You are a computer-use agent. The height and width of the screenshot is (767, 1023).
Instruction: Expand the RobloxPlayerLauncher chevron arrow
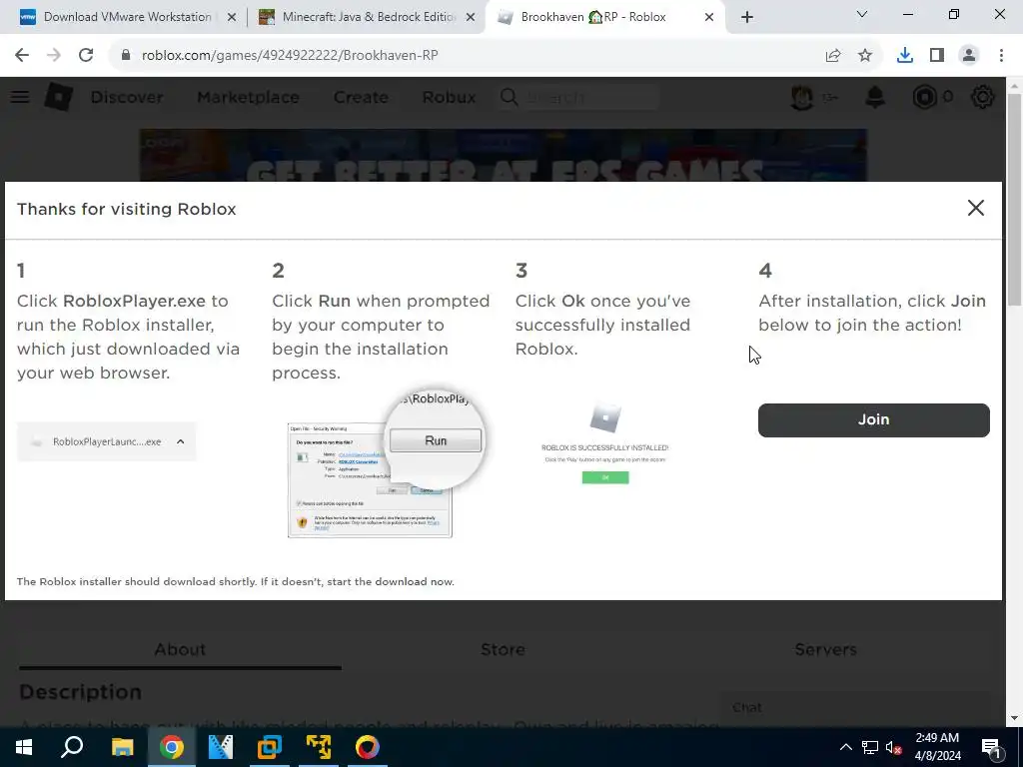181,441
